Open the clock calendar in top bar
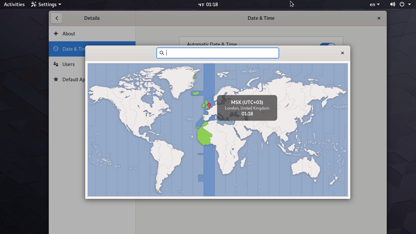 click(x=208, y=5)
